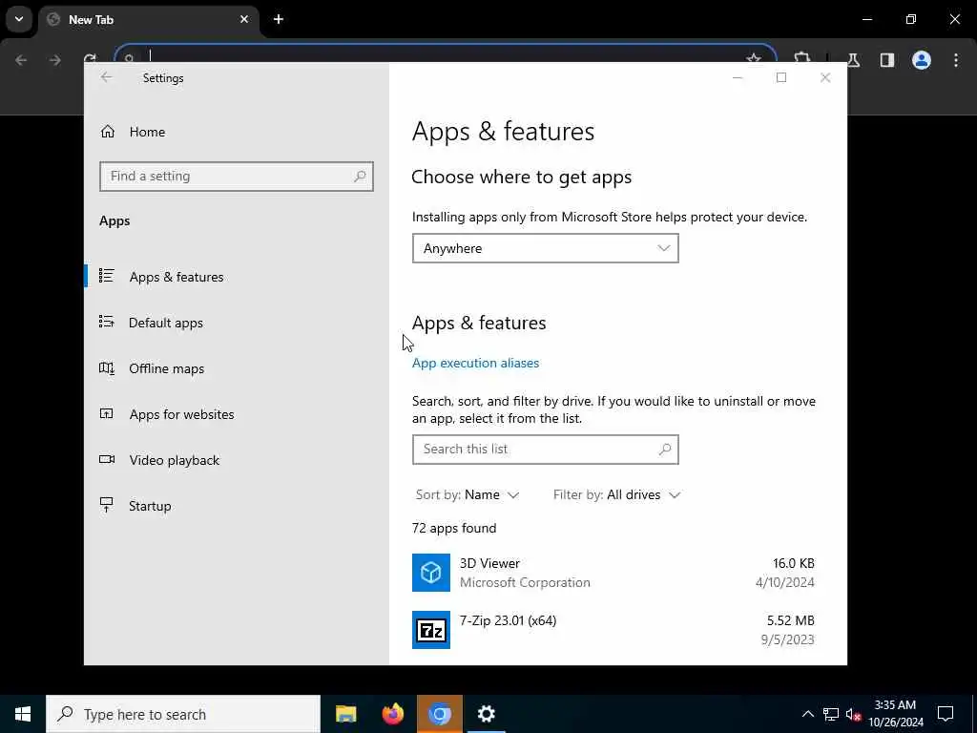Click the muted volume tray icon
Image resolution: width=977 pixels, height=733 pixels.
coord(853,714)
